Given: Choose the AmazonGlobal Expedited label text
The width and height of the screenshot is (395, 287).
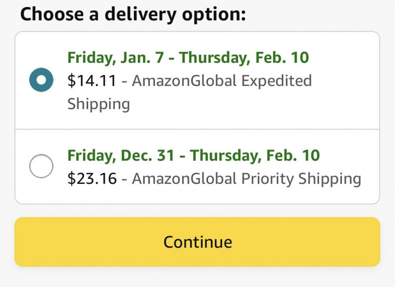Looking at the screenshot, I should click(222, 81).
